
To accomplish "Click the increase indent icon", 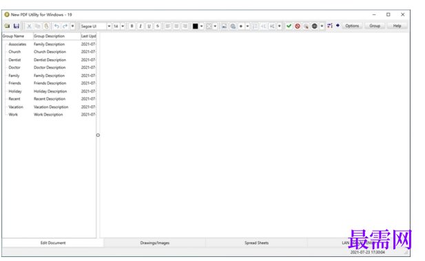I will point(272,26).
